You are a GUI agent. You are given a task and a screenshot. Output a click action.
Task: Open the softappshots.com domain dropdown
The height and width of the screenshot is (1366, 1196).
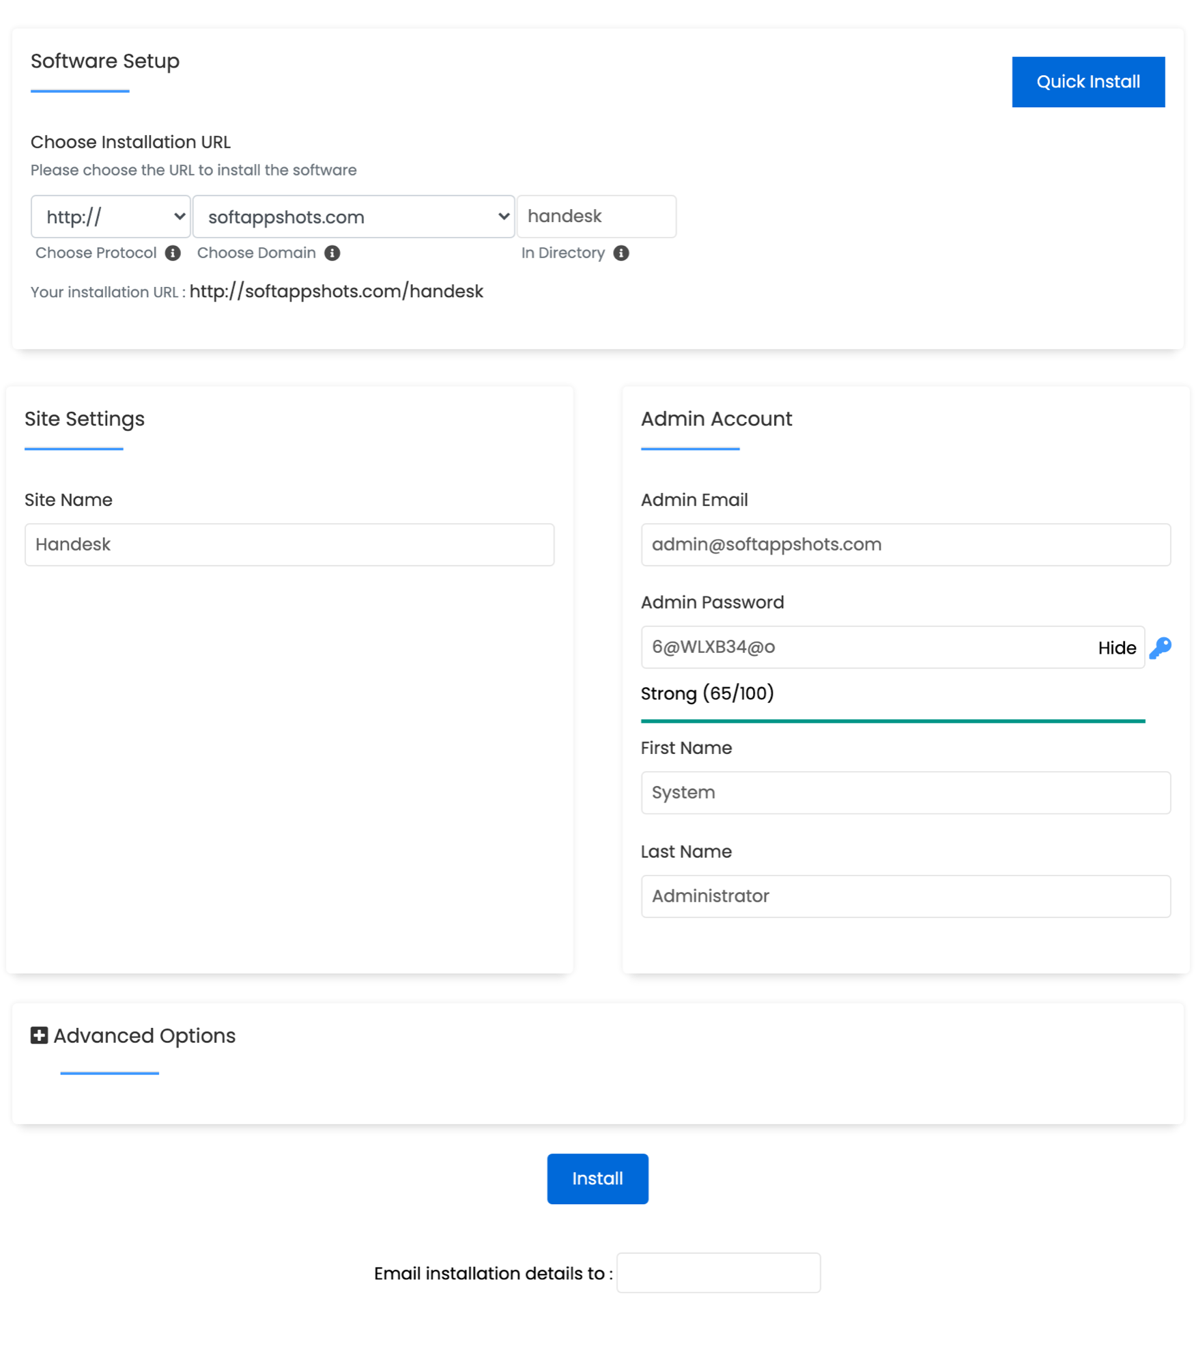click(353, 217)
